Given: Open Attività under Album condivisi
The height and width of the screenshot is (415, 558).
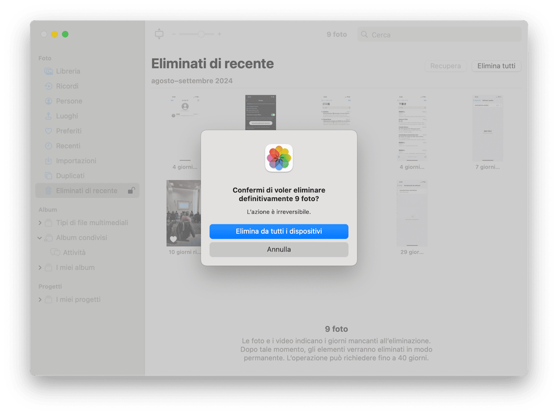Looking at the screenshot, I should click(68, 252).
